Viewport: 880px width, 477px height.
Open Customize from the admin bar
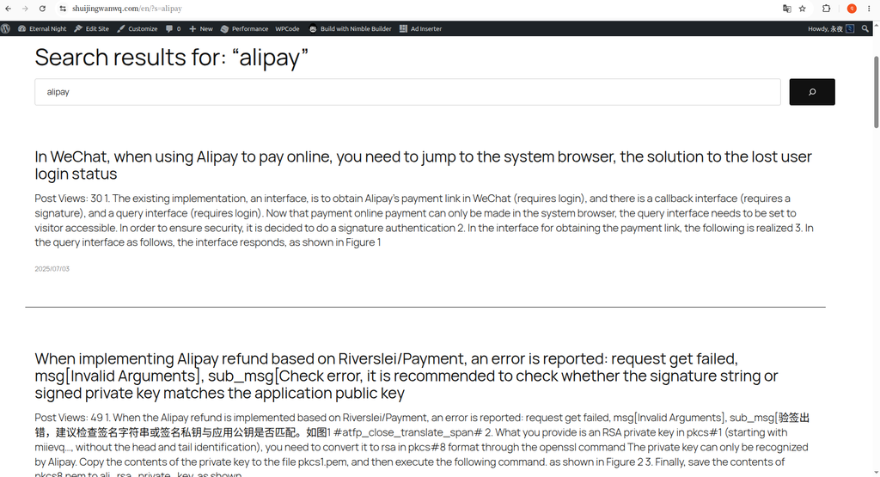pos(137,28)
